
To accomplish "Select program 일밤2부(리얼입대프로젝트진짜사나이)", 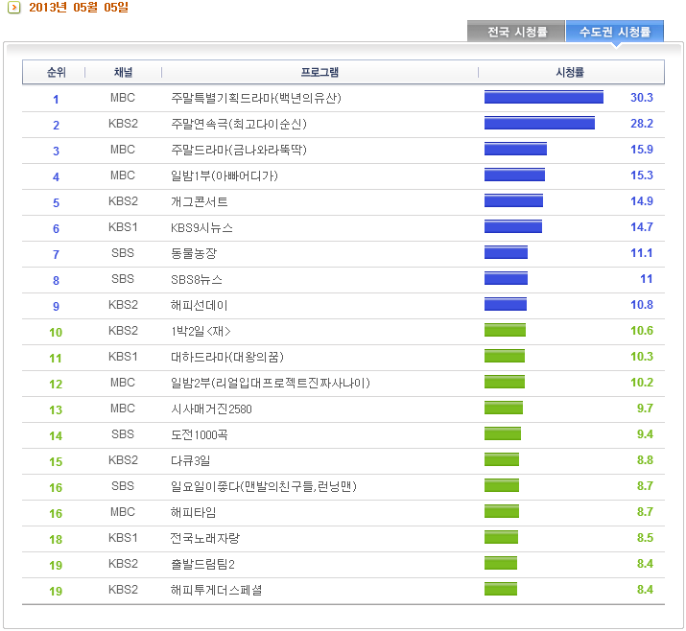I will tap(271, 383).
